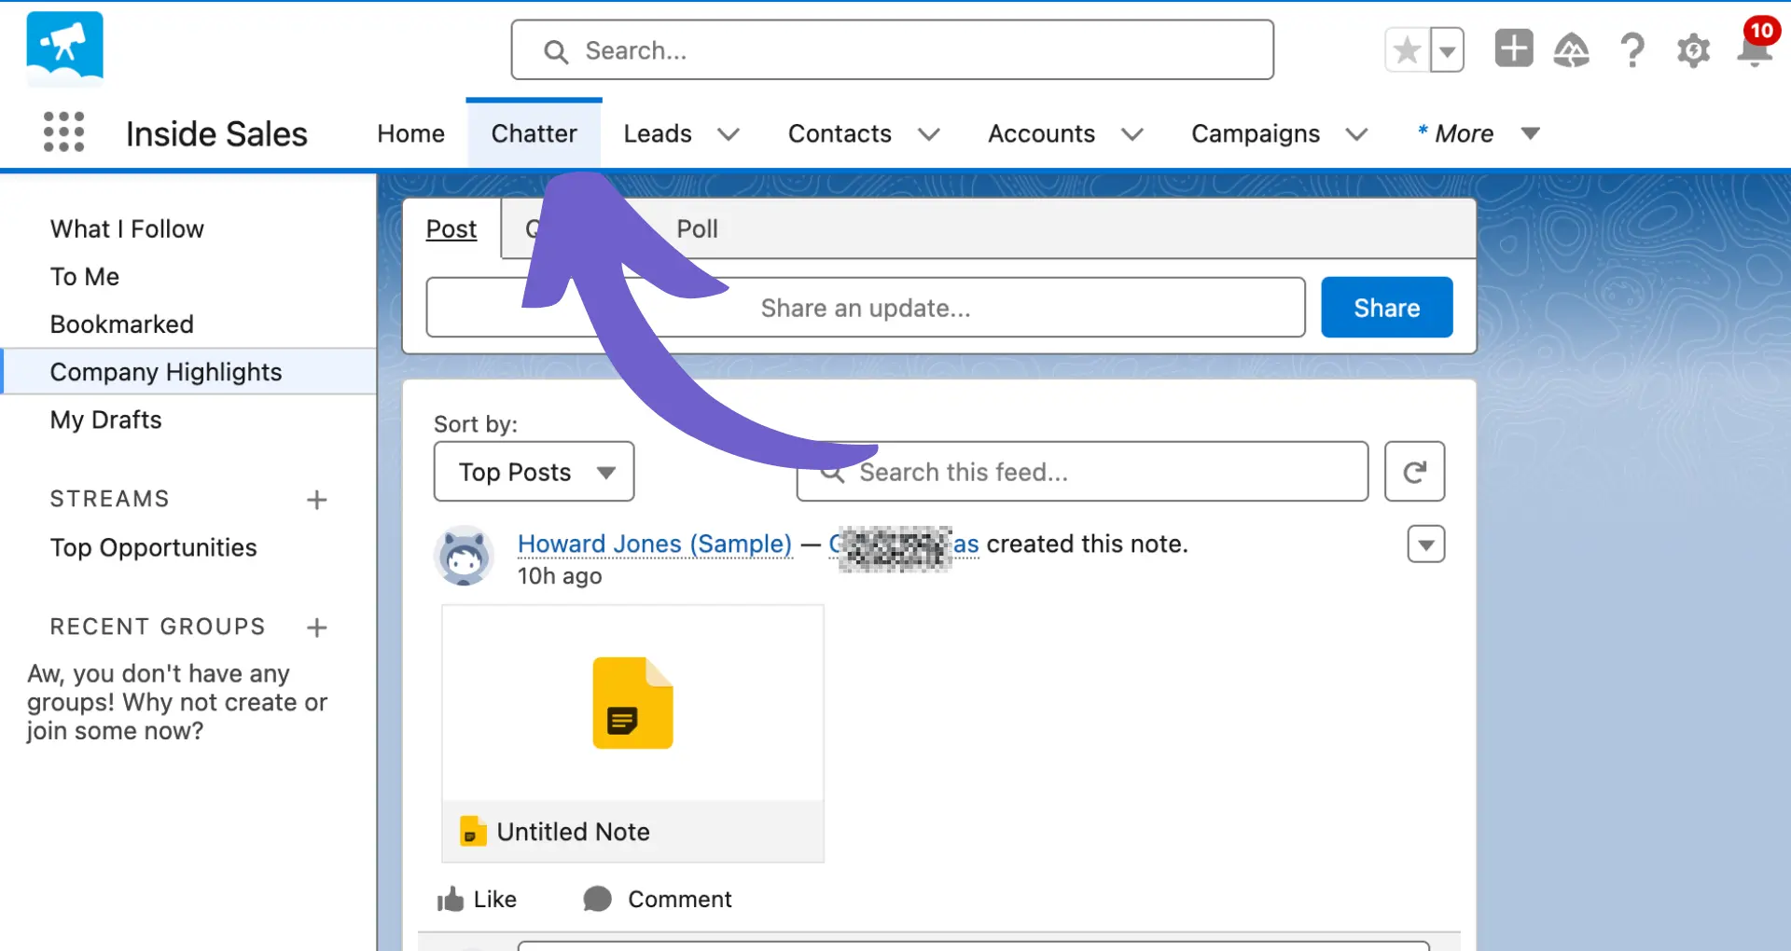
Task: Like the post with thumbs-up
Action: pos(477,899)
